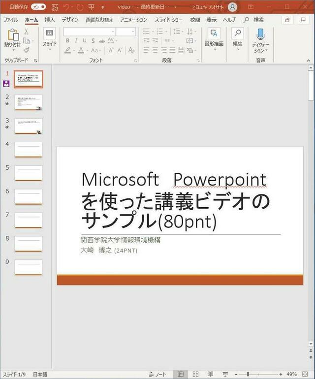
Task: Start slideshow from the quick access icon
Action: click(x=91, y=7)
